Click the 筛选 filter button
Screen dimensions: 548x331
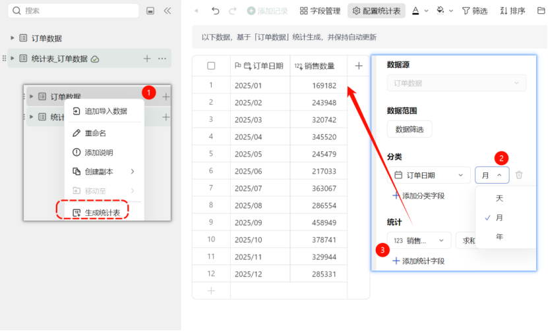pyautogui.click(x=475, y=11)
